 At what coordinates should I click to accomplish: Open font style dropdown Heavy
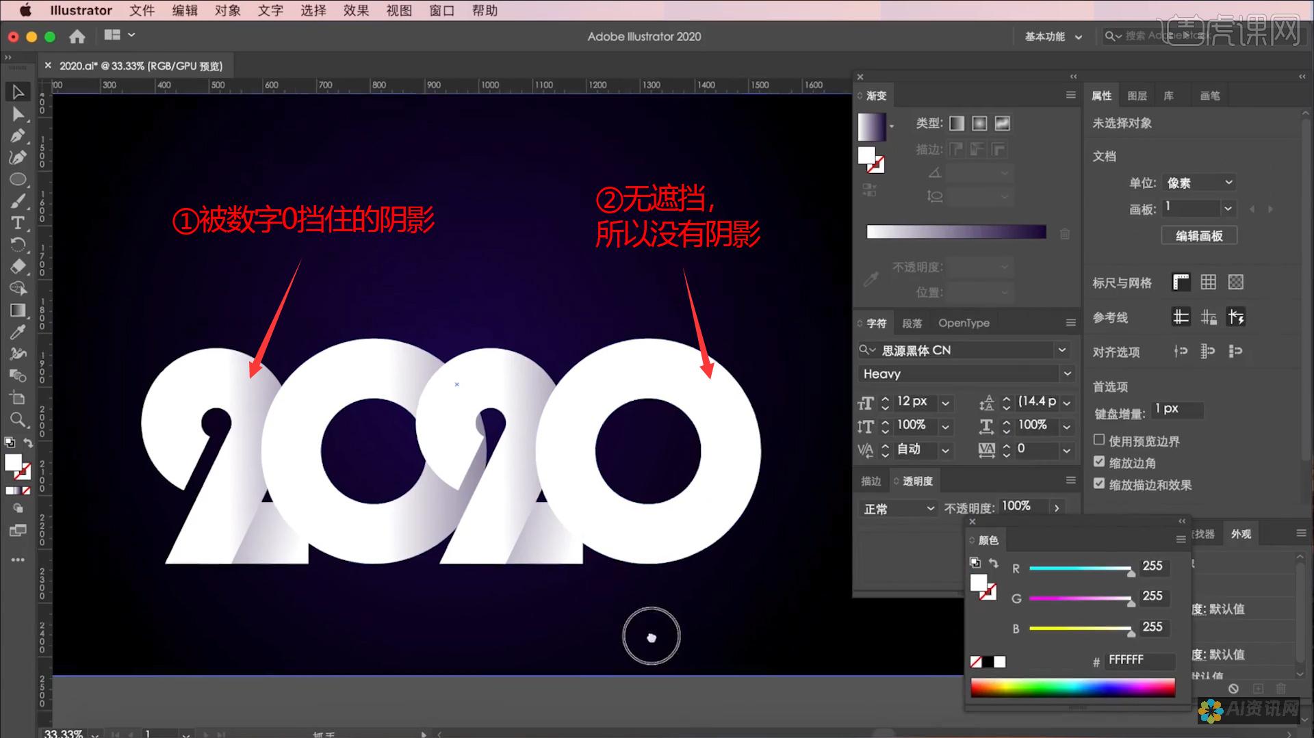[1066, 373]
